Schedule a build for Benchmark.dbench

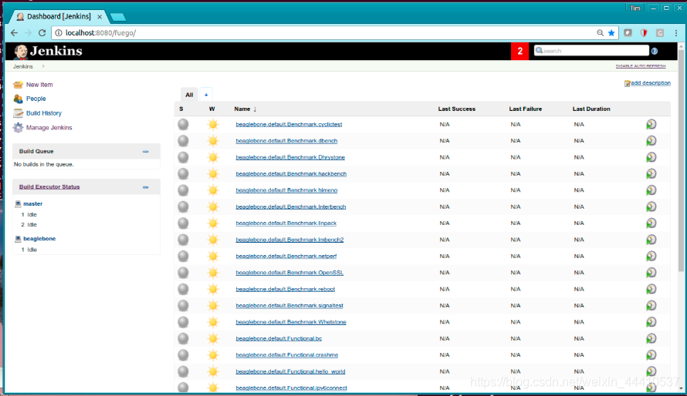point(651,141)
